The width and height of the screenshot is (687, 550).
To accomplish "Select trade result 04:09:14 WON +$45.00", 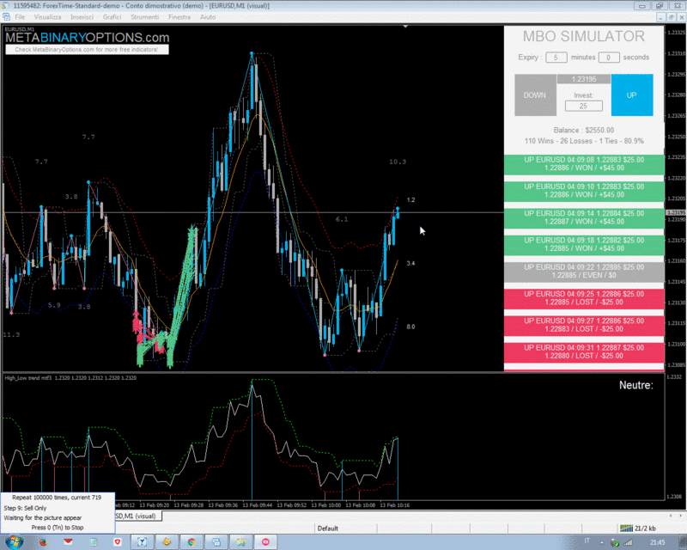I will point(584,217).
